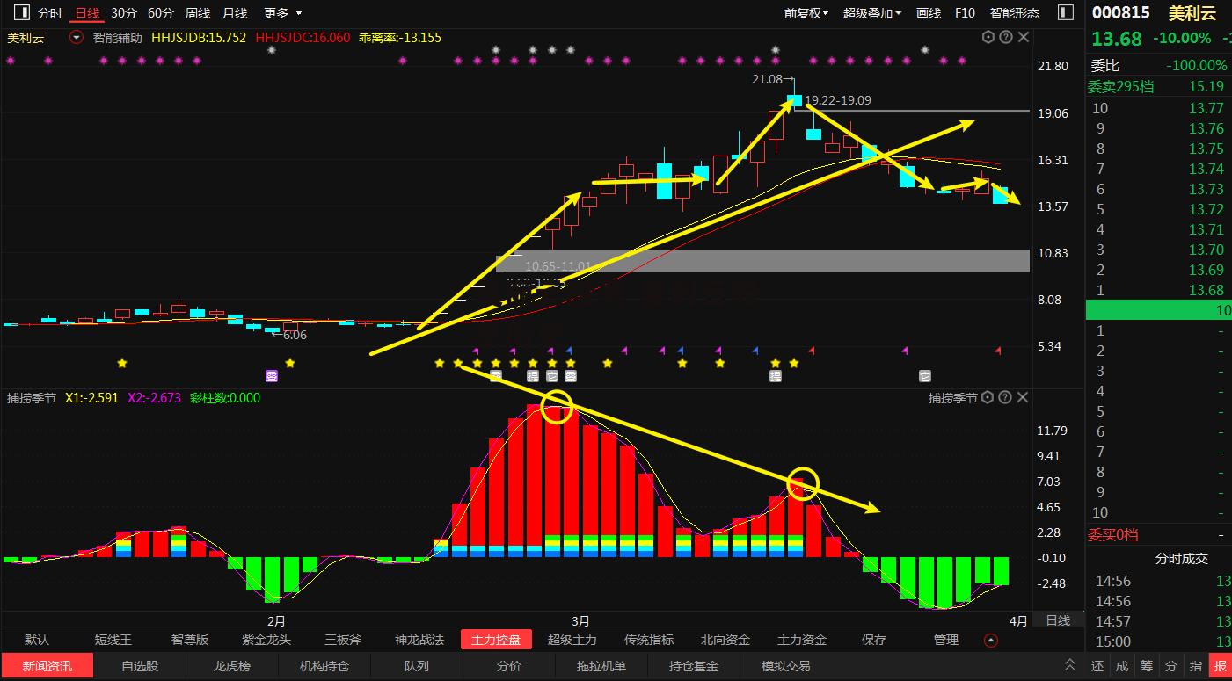1232x681 pixels.
Task: Click the red 报 quote button
Action: point(1221,666)
